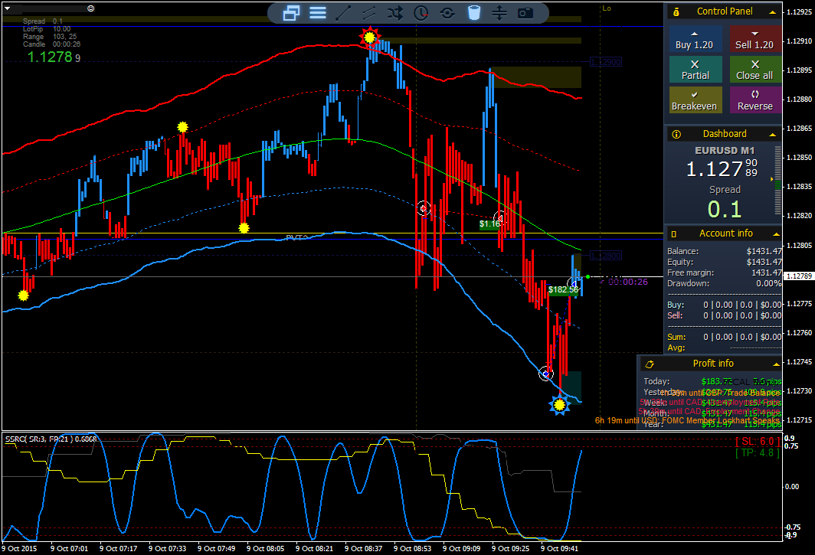Viewport: 815px width, 555px height.
Task: Open the hamburger lines menu icon
Action: (x=318, y=13)
